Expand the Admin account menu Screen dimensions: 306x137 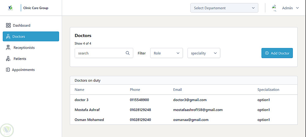pos(290,8)
